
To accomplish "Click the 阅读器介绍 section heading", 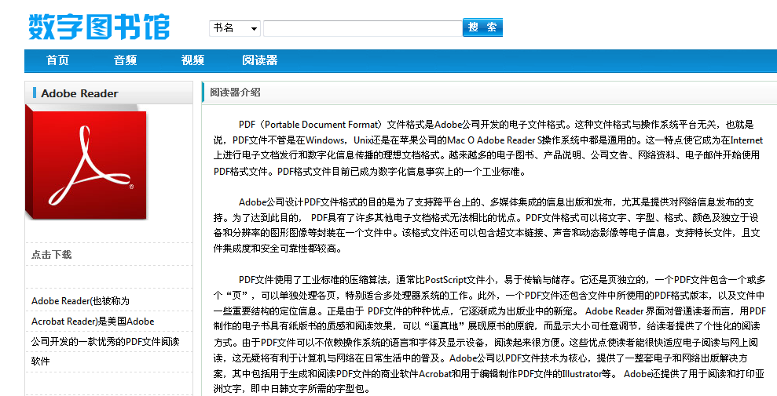I will 235,93.
